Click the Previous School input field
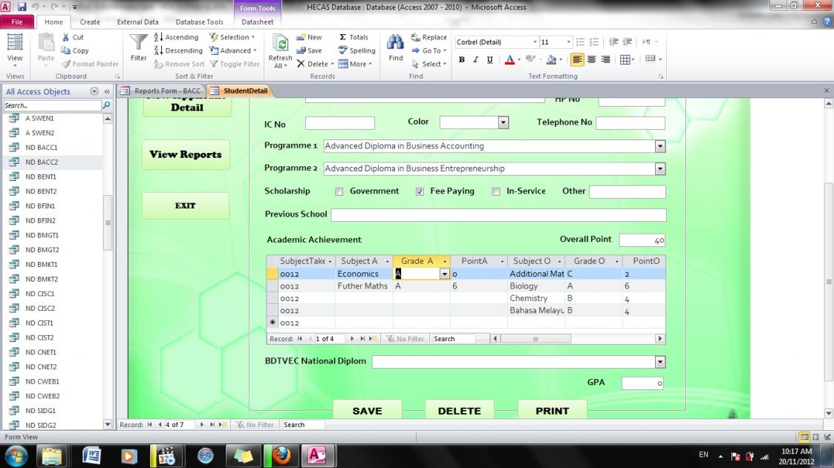This screenshot has width=834, height=468. click(x=498, y=214)
